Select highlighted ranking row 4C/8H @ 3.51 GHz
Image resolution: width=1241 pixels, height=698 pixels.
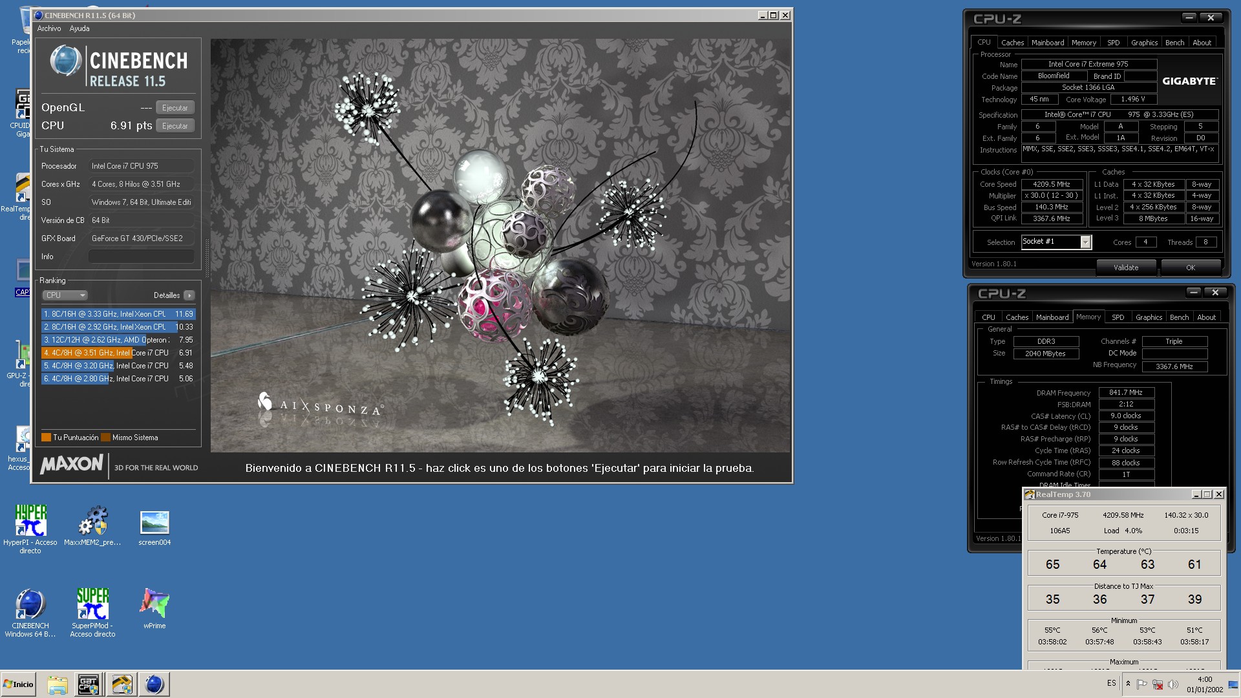tap(118, 353)
